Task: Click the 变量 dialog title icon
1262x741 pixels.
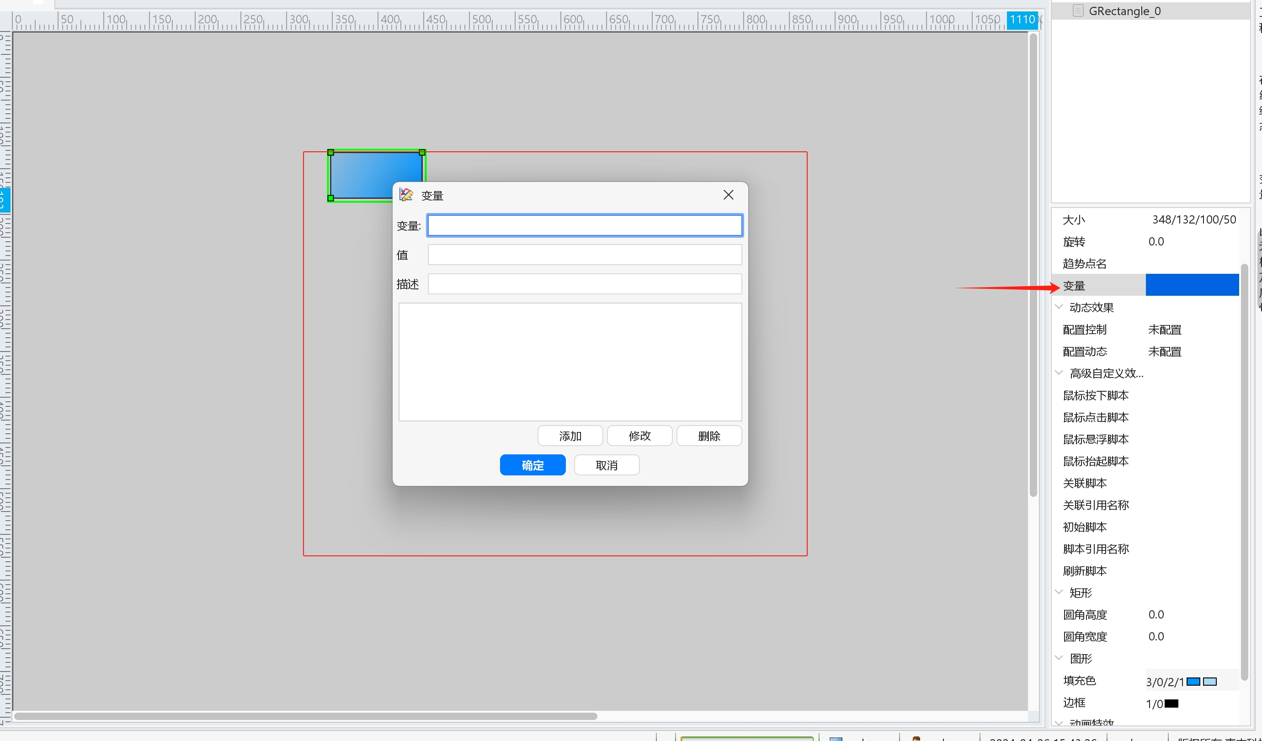Action: click(406, 195)
